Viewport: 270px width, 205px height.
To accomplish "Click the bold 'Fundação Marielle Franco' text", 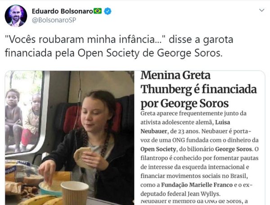I will 197,185.
